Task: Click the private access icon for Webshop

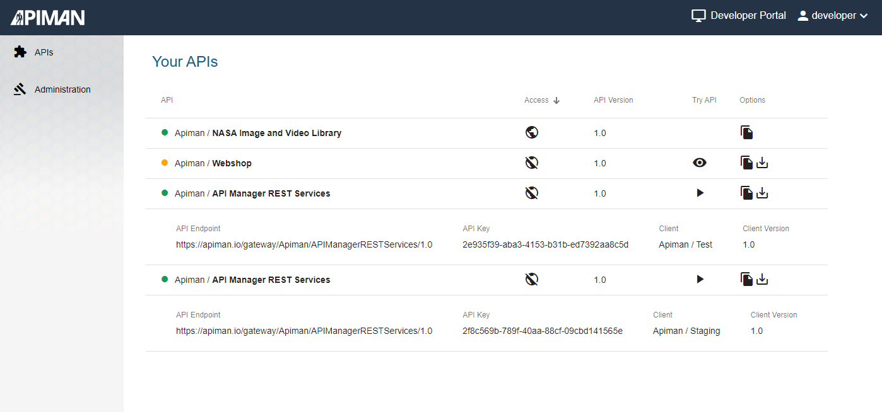Action: tap(532, 163)
